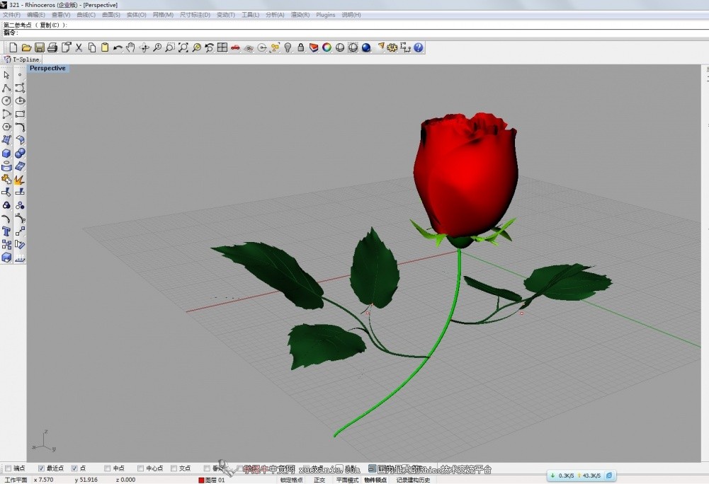The width and height of the screenshot is (709, 484).
Task: Select the Circle drawing tool
Action: point(6,100)
